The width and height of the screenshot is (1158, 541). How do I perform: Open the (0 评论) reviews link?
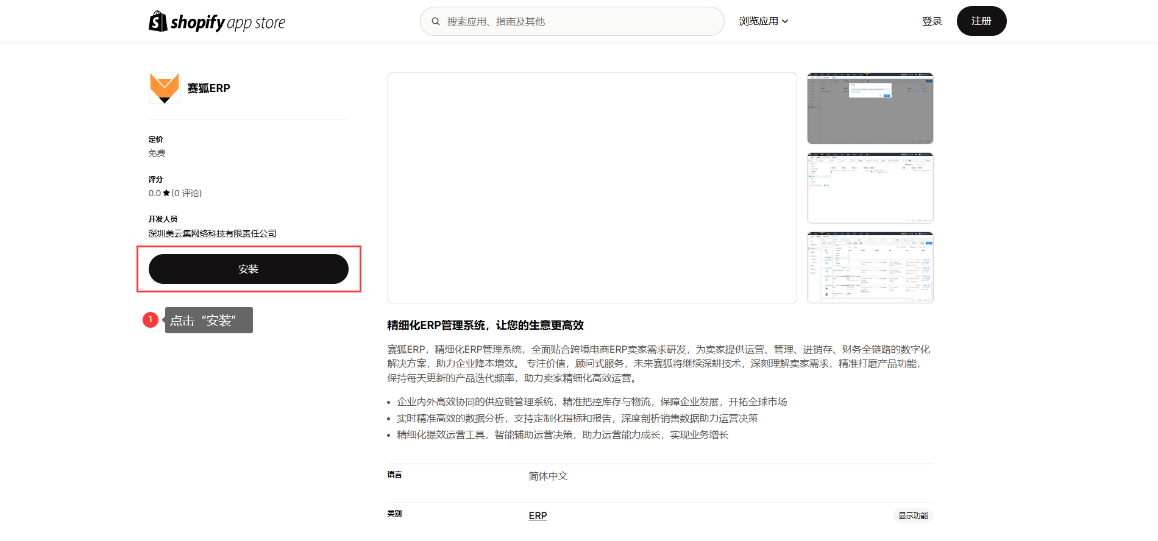tap(186, 193)
